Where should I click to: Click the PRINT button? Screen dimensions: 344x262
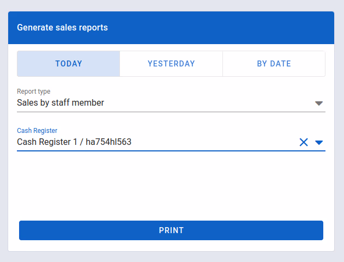coord(171,230)
